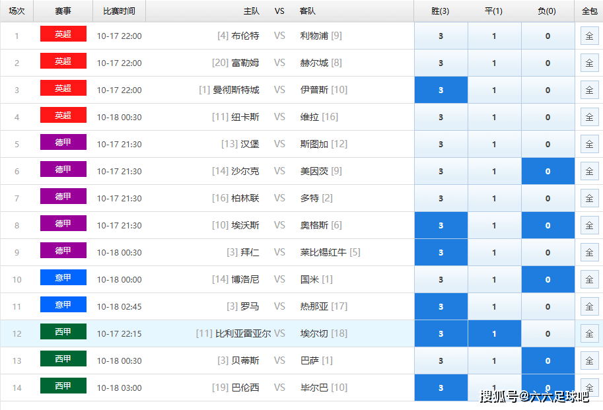603x410 pixels.
Task: Click away team 热那亚 name
Action: 314,306
